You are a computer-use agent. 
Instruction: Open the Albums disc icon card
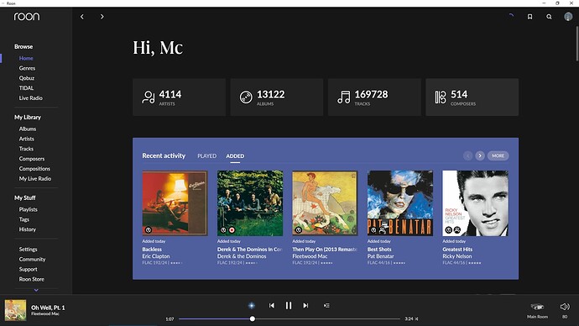click(x=246, y=97)
